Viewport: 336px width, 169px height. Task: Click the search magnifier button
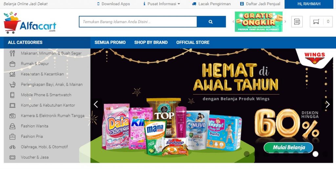pos(211,22)
